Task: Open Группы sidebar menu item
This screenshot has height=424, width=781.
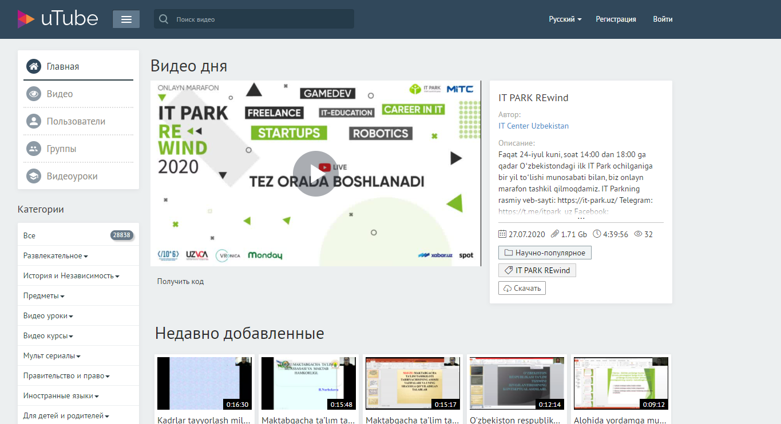Action: pos(80,149)
